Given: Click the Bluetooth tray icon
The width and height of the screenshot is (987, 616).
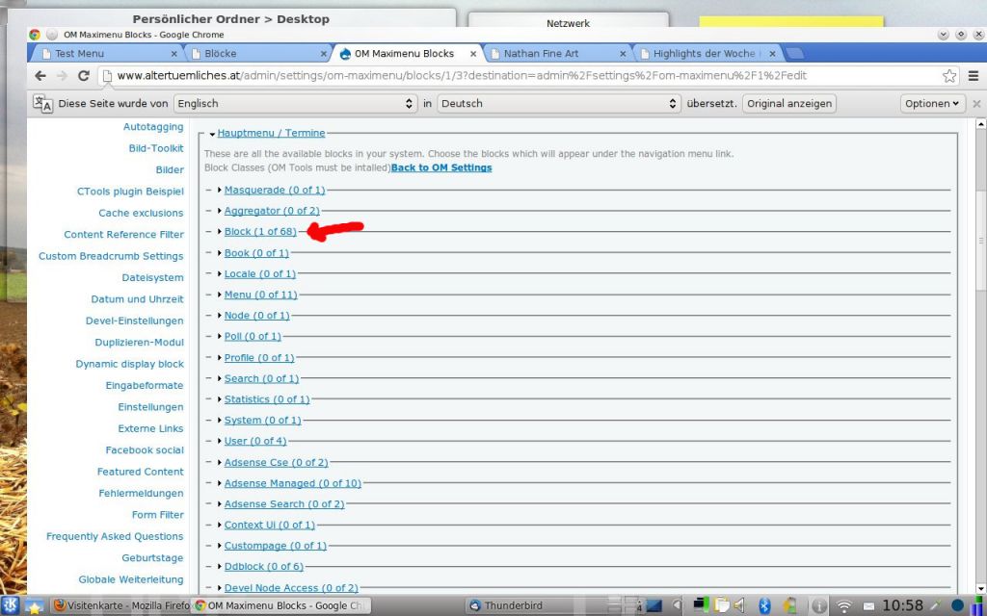Looking at the screenshot, I should pyautogui.click(x=764, y=605).
